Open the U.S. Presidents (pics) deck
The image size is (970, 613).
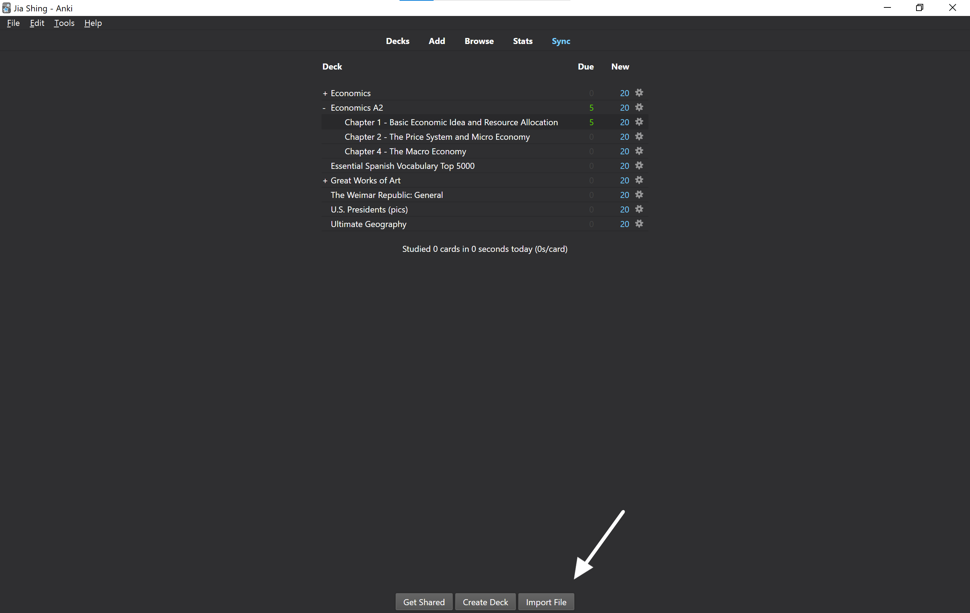(369, 209)
